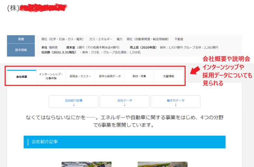The image size is (254, 167).
Task: Click the 資本金 1億円 value
Action: tap(93, 47)
